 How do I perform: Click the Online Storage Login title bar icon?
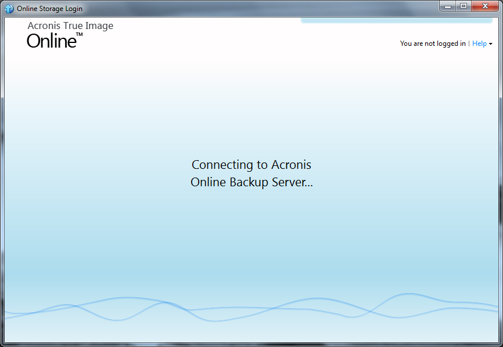[x=9, y=8]
